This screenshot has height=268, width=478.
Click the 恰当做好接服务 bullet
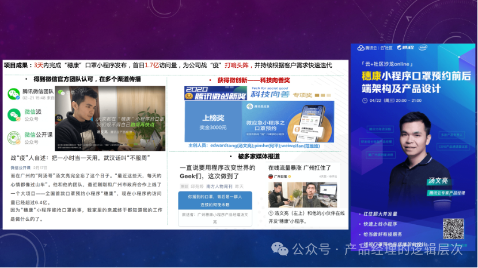[382, 234]
